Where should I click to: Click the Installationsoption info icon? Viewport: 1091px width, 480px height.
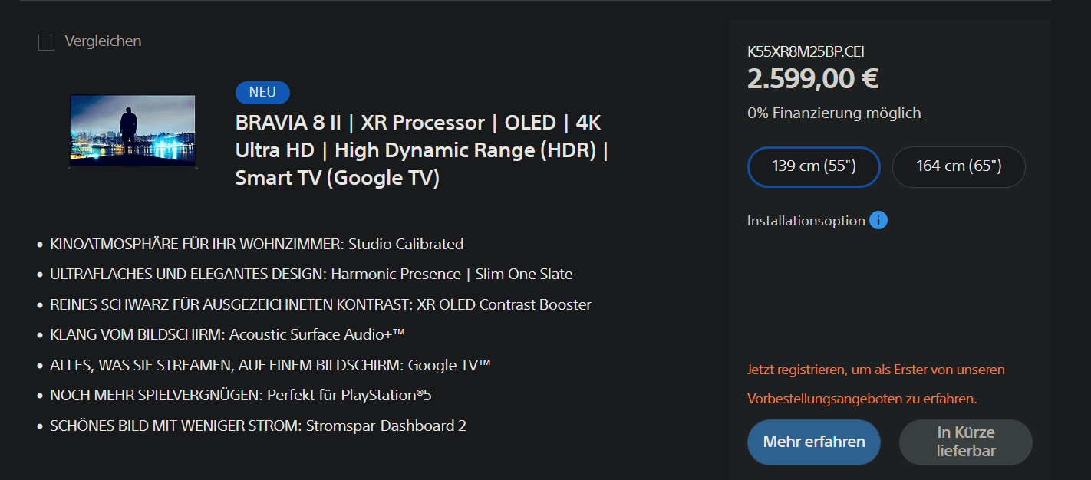(x=878, y=221)
